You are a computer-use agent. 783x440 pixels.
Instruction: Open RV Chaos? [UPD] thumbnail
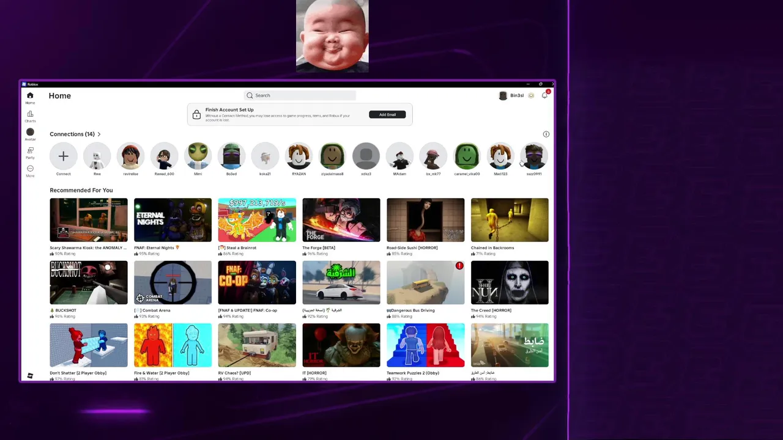[x=257, y=345]
